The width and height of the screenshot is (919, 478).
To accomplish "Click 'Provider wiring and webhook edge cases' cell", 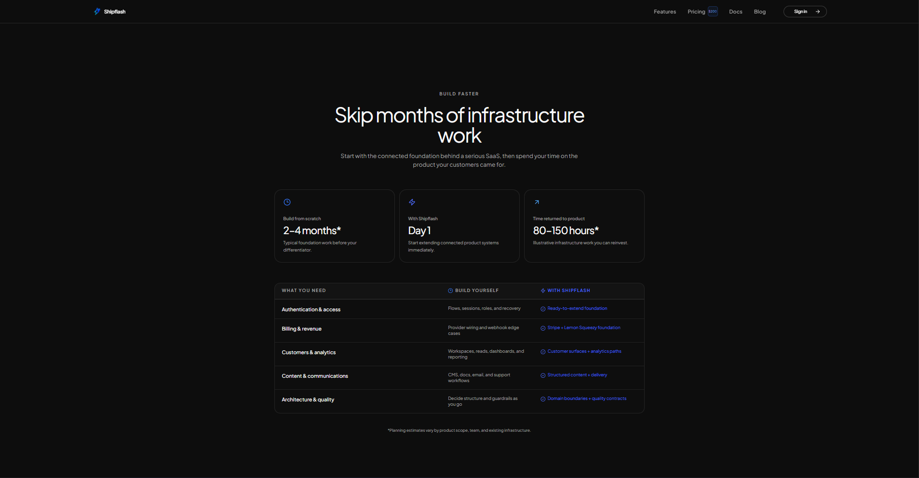I will [x=484, y=331].
